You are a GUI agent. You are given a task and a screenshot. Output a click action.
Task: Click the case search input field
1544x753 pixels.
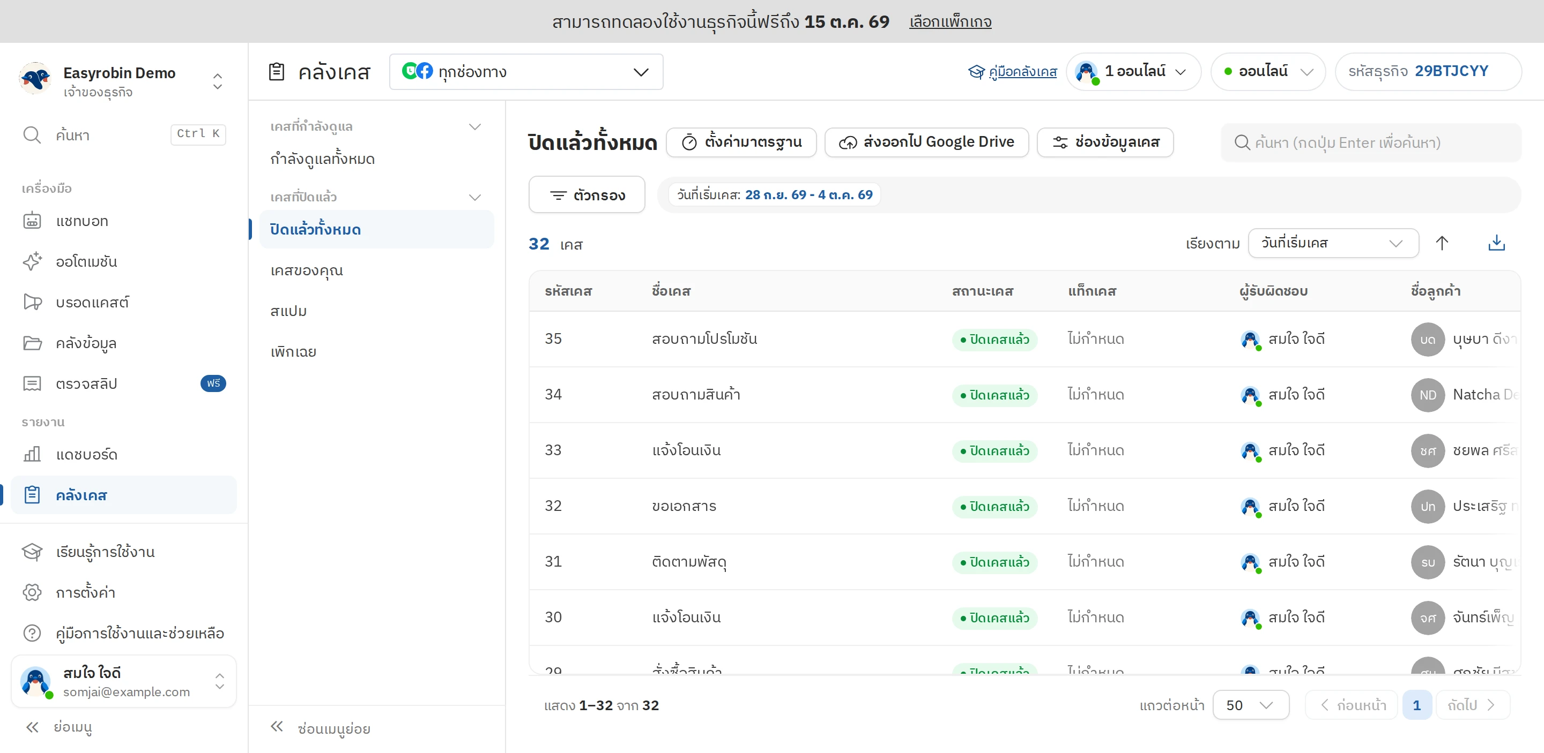pyautogui.click(x=1371, y=142)
